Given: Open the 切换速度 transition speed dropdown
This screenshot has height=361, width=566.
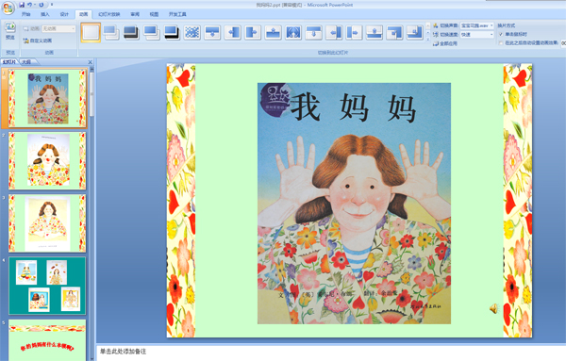Looking at the screenshot, I should (x=476, y=35).
